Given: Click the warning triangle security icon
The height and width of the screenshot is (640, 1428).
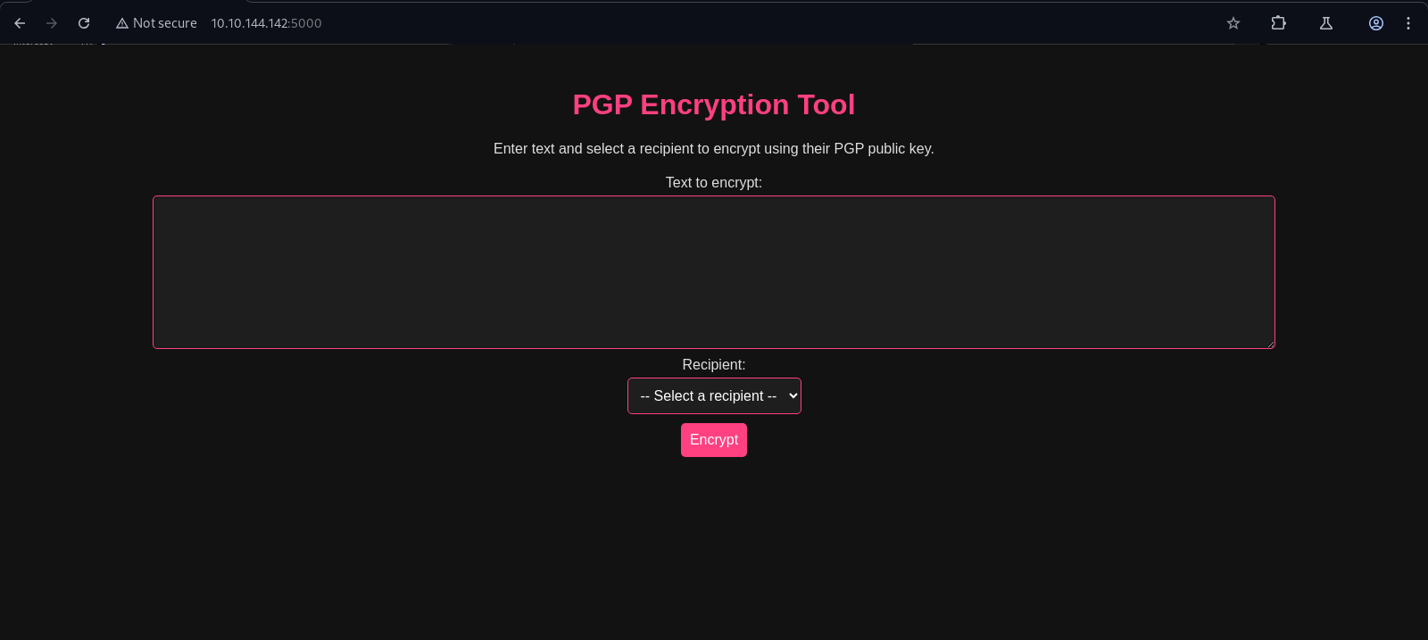Looking at the screenshot, I should [x=122, y=23].
